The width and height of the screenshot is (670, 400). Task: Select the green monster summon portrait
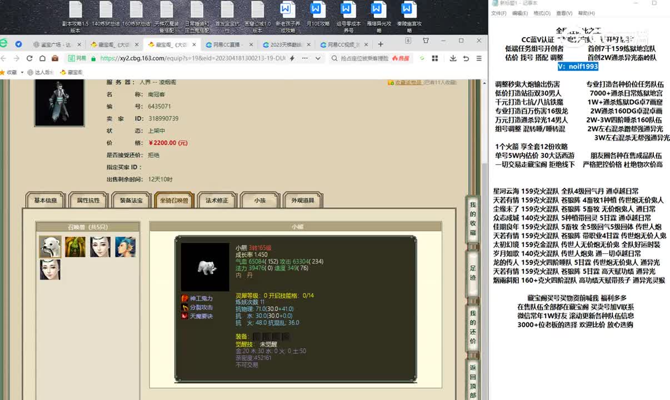(75, 247)
